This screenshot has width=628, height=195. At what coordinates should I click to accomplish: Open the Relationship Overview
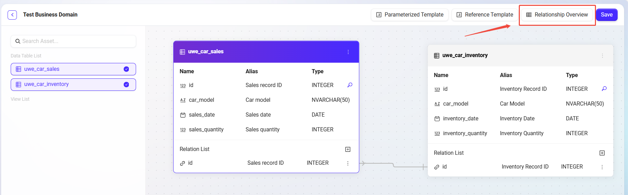pyautogui.click(x=557, y=15)
